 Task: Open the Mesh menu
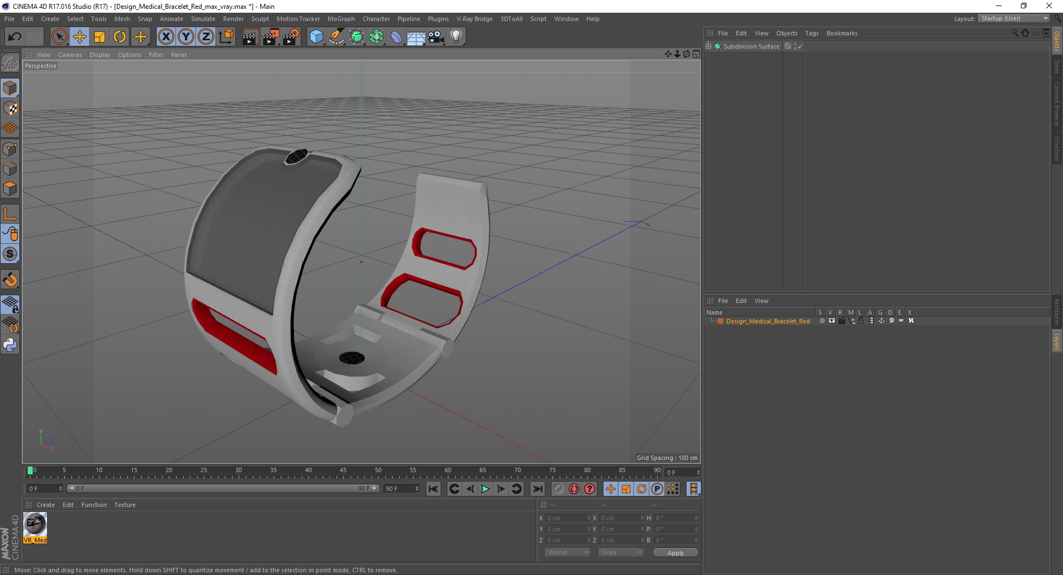(122, 19)
